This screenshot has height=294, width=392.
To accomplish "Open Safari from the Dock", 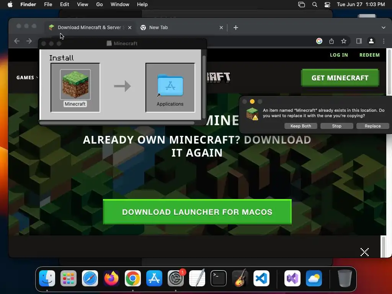I will [90, 278].
